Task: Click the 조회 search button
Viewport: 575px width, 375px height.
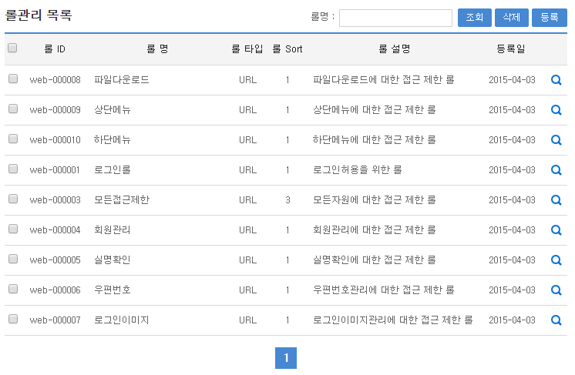Action: [474, 18]
